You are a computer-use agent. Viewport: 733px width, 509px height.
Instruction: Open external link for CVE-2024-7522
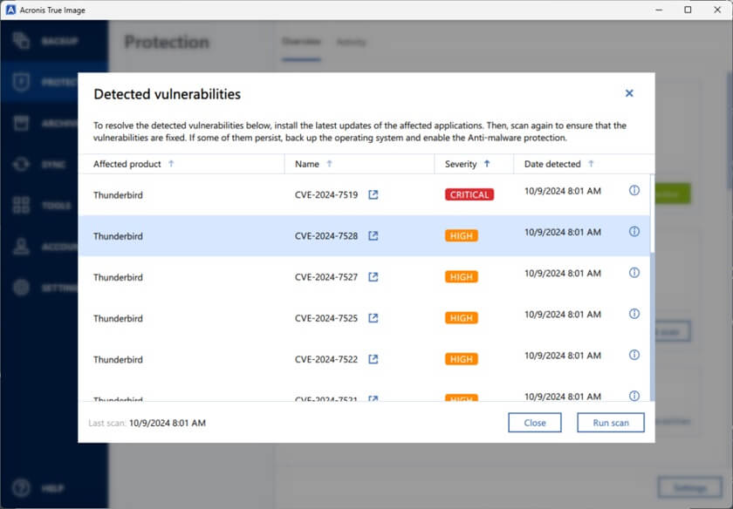click(373, 359)
